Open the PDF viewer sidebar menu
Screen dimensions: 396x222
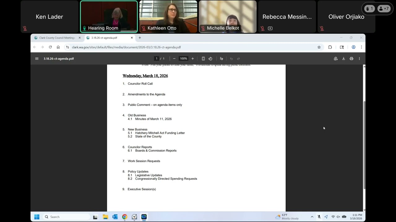point(37,59)
